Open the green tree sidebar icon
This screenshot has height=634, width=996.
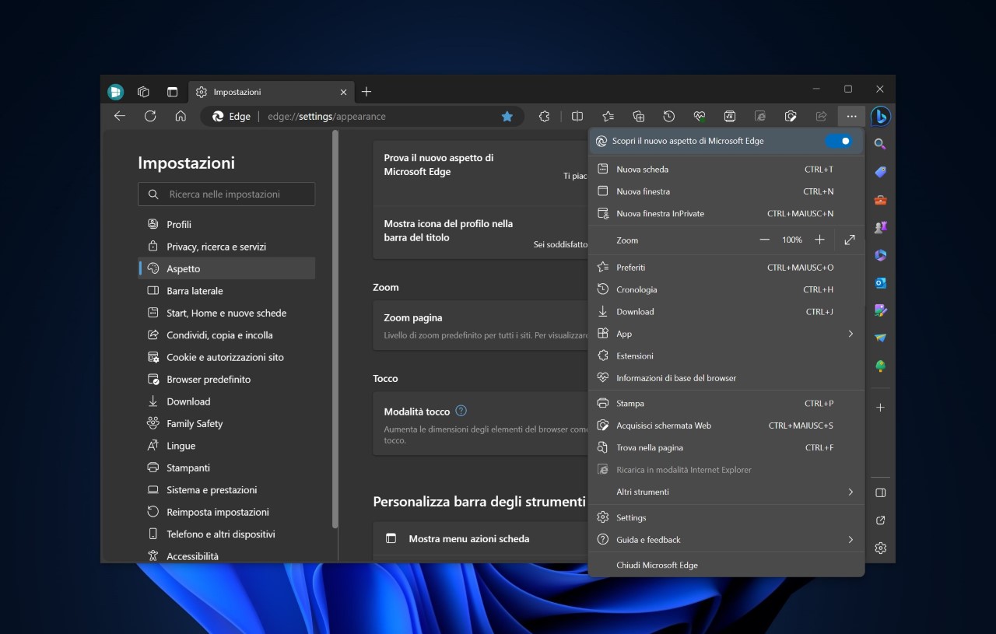[x=880, y=366]
